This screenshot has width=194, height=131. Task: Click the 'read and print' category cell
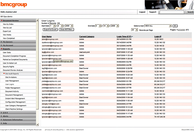[84, 52]
